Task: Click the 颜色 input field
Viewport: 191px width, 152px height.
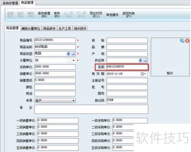Action: [x=55, y=87]
